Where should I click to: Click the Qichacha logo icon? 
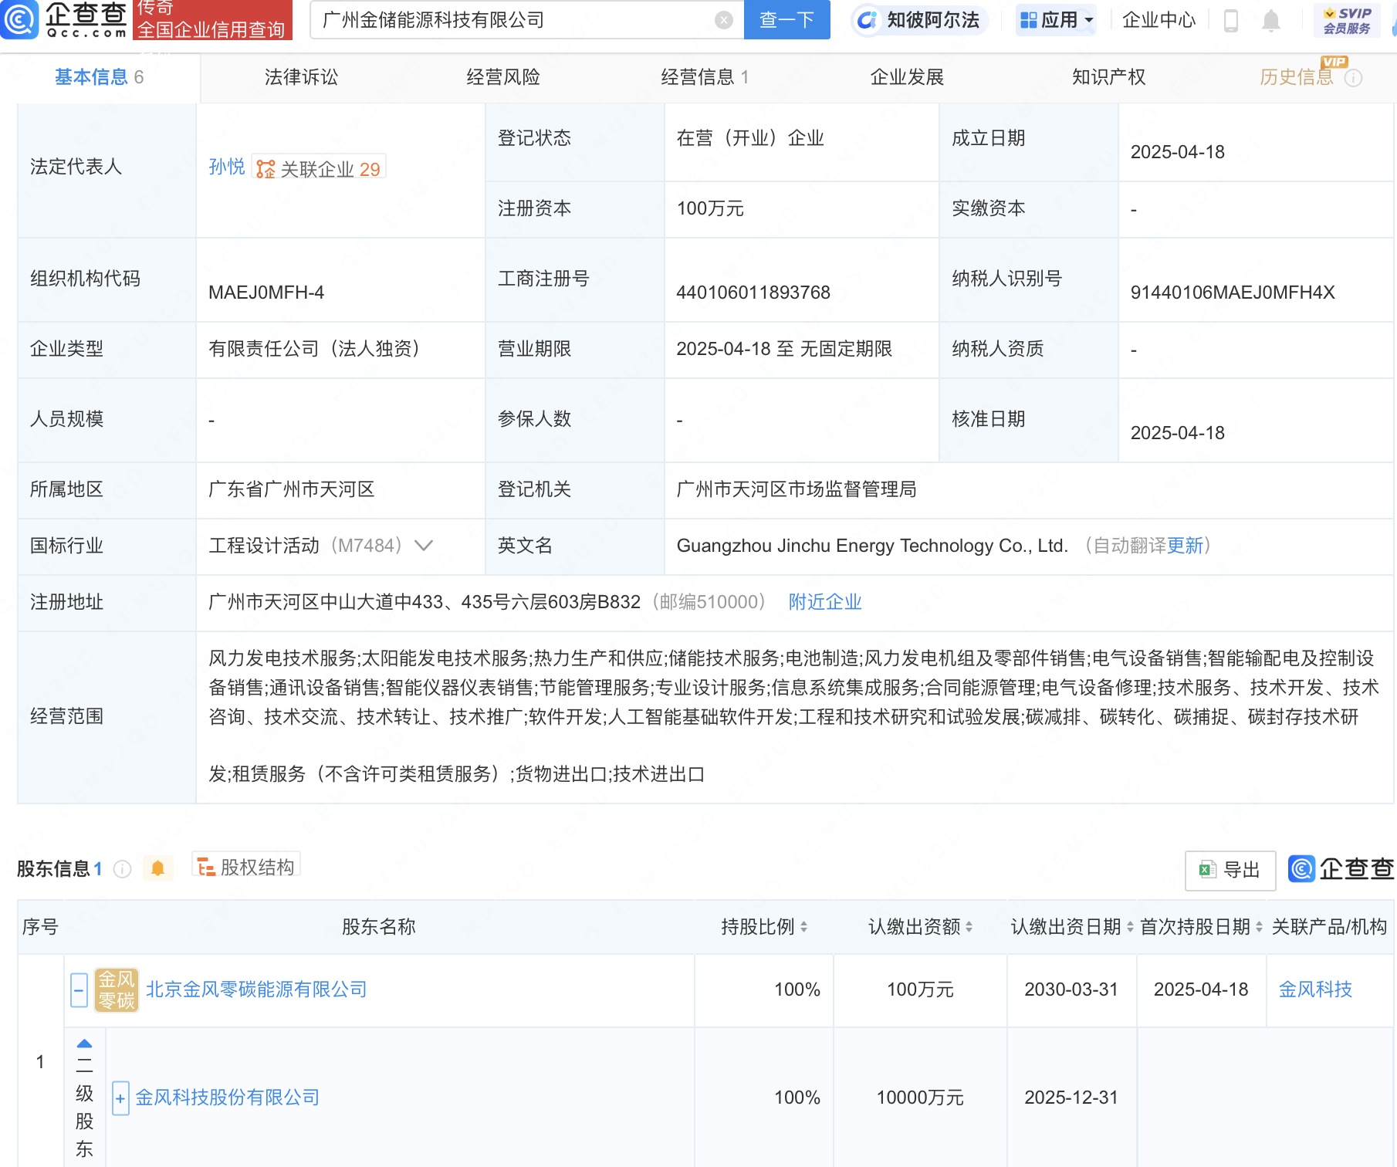[x=19, y=19]
